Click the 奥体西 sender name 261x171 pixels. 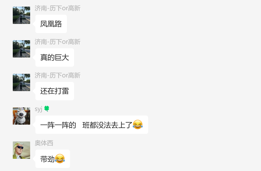[44, 143]
